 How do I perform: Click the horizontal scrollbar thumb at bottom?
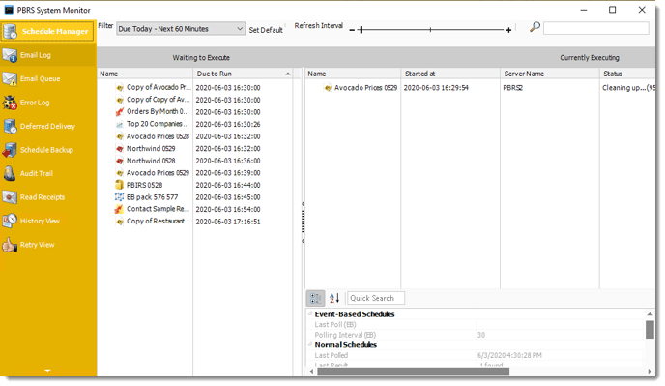413,371
